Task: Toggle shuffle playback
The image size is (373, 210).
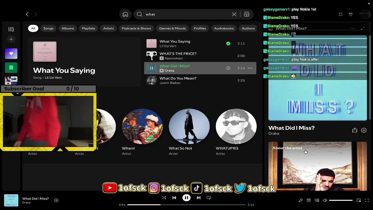Action: tap(164, 198)
